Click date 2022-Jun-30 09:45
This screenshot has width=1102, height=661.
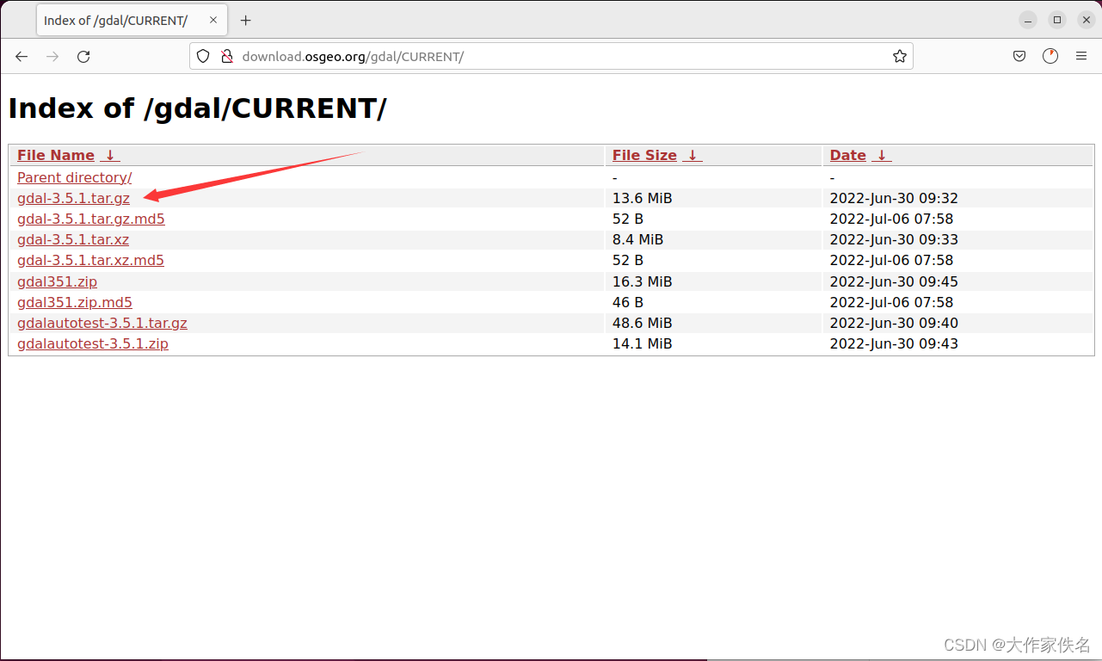coord(894,282)
